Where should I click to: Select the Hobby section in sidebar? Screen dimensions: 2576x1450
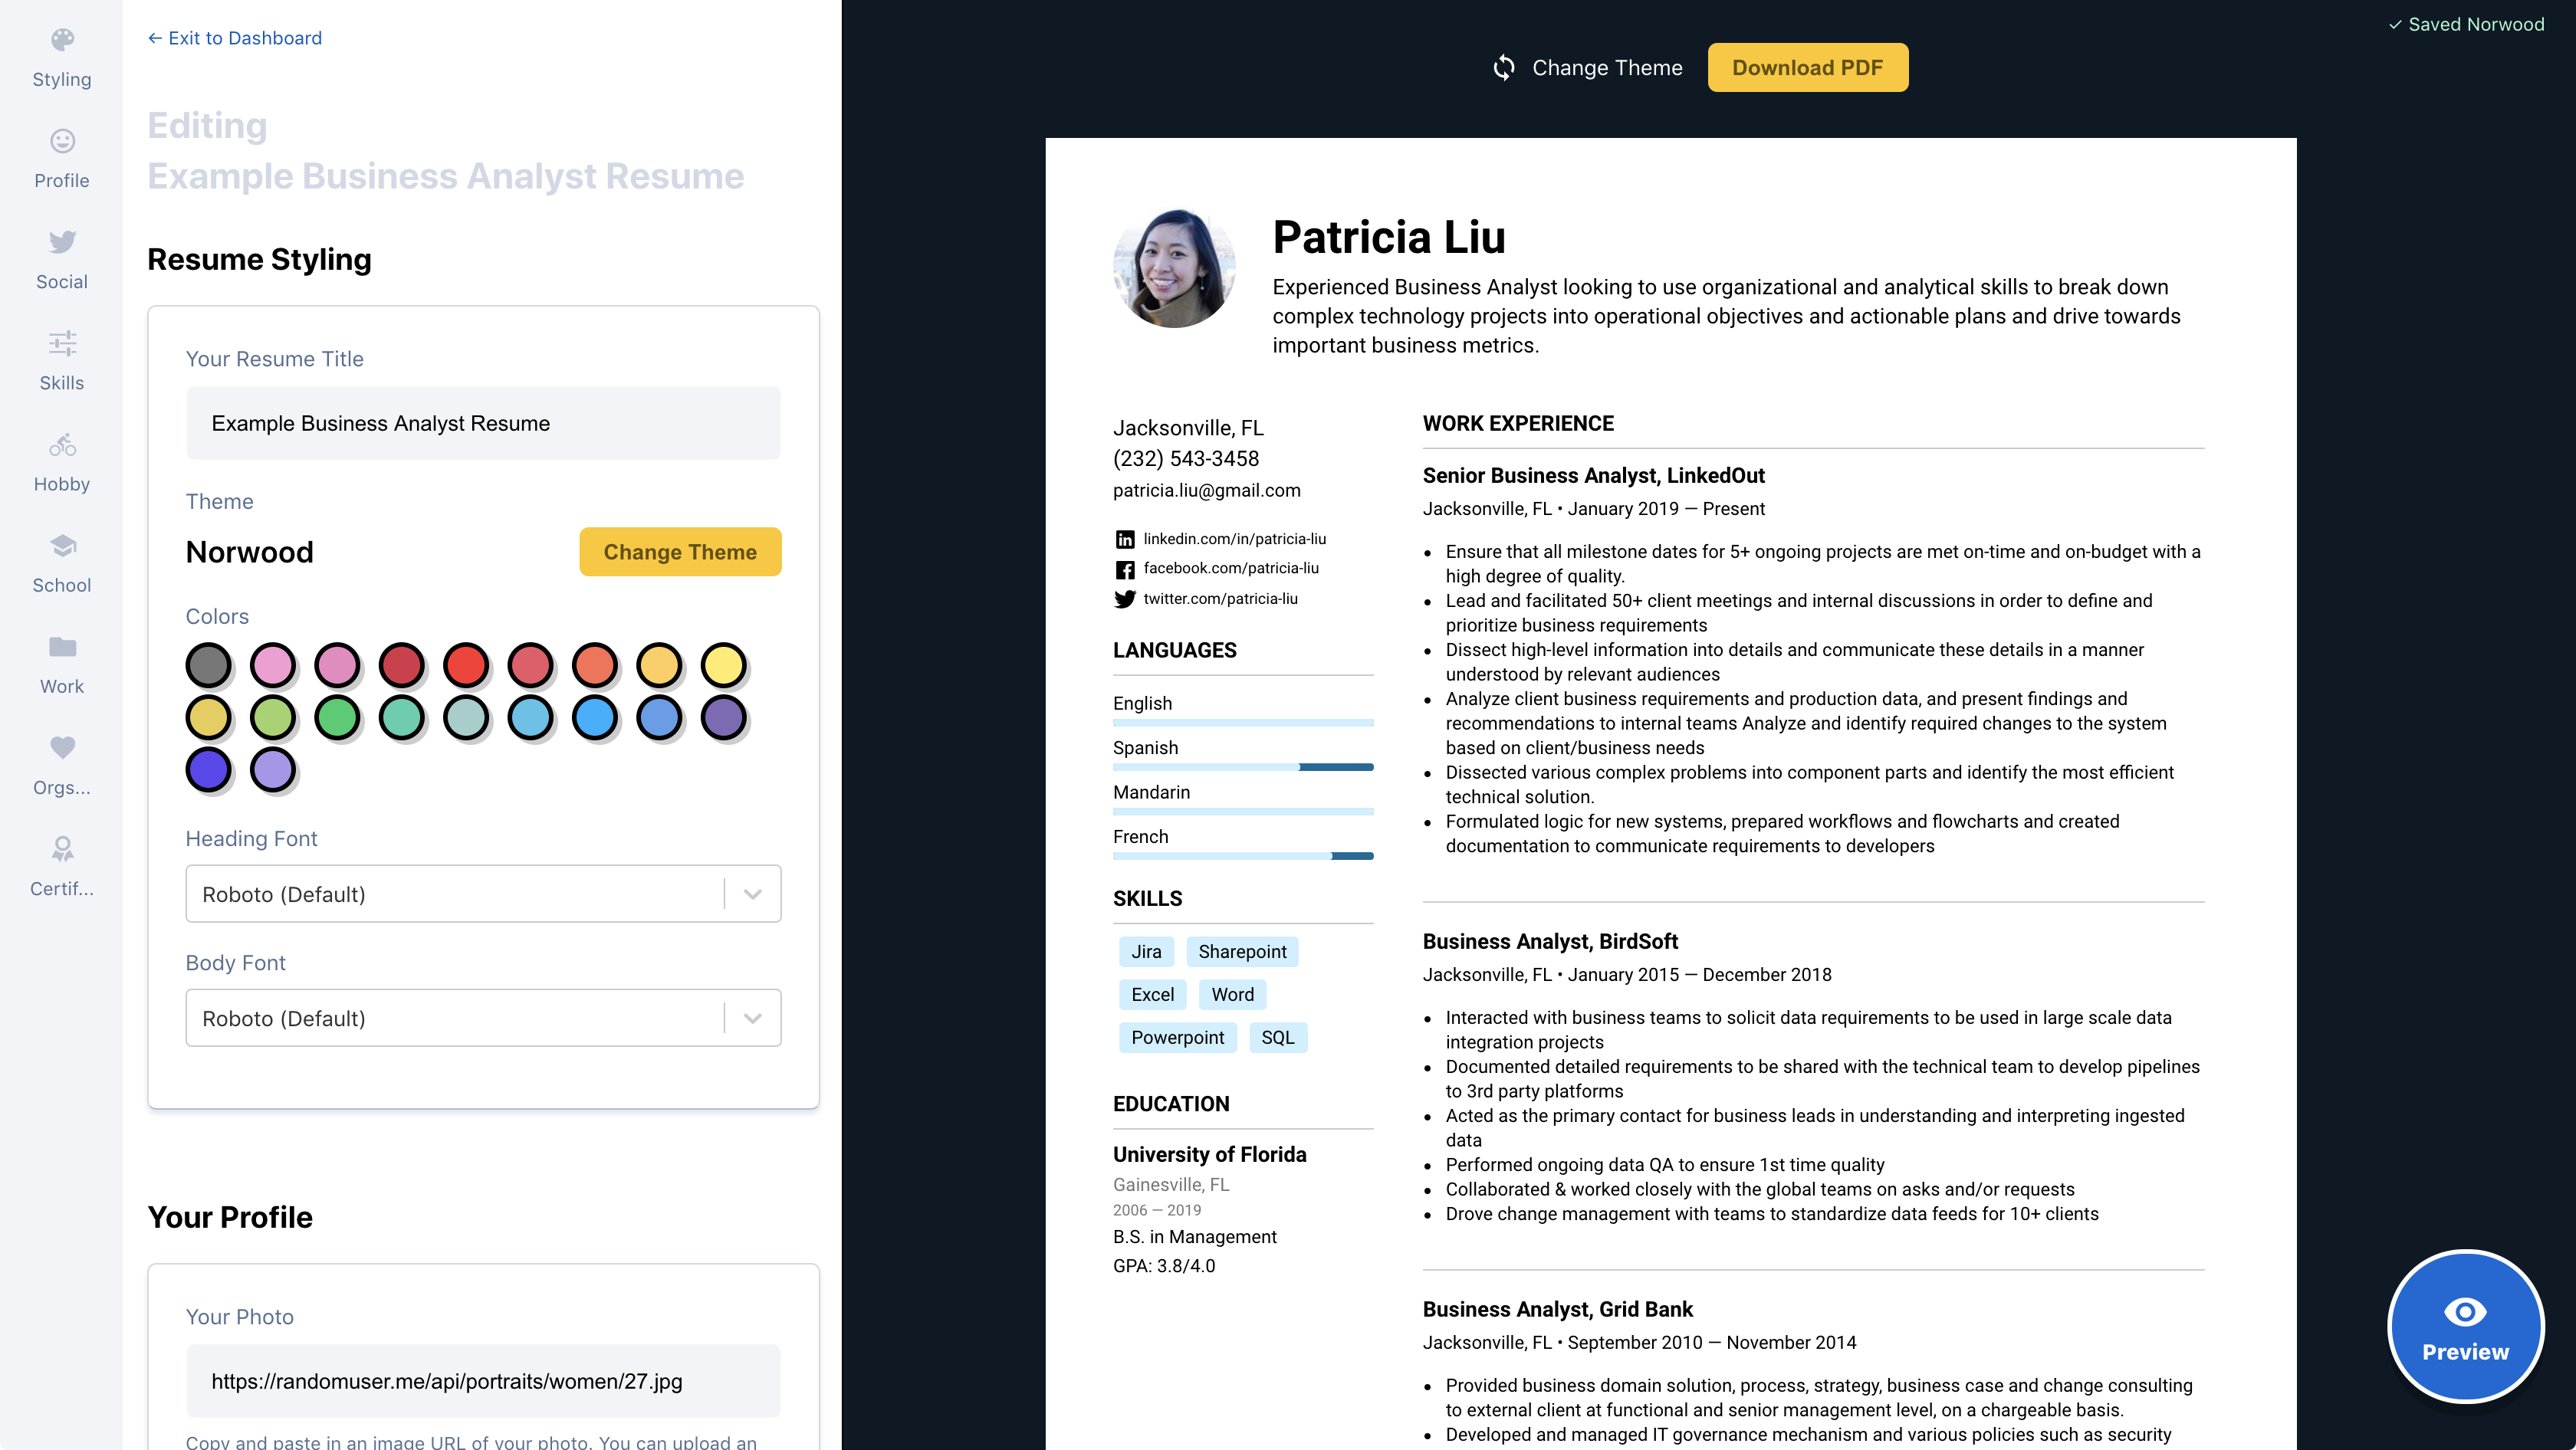pos(62,461)
